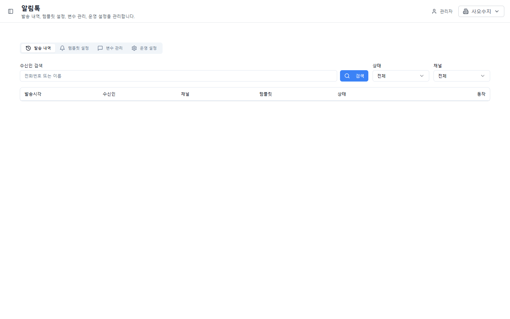Select the 운영 설정 tab
This screenshot has width=510, height=319.
click(148, 48)
